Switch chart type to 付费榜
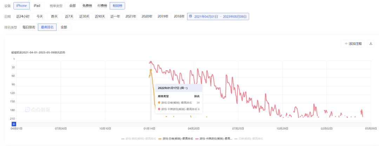The height and width of the screenshot is (146, 379). pyautogui.click(x=102, y=6)
